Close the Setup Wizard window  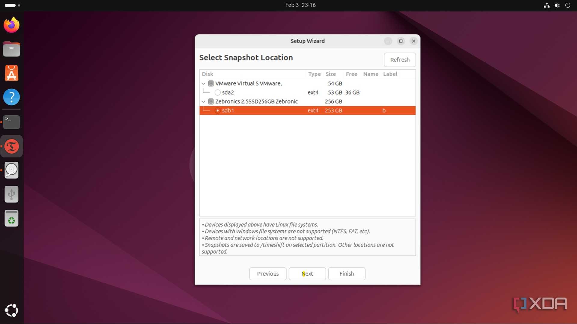coord(414,41)
